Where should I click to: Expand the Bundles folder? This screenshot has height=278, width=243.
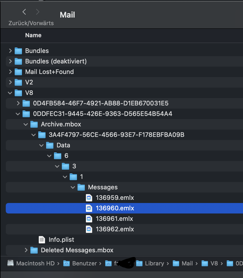10,51
